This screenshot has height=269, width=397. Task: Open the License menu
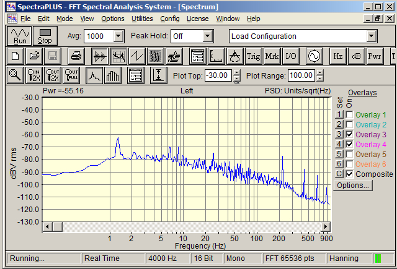tap(197, 19)
